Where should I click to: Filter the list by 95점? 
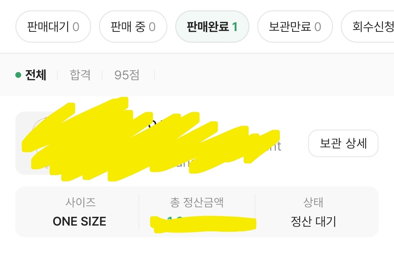tap(127, 75)
